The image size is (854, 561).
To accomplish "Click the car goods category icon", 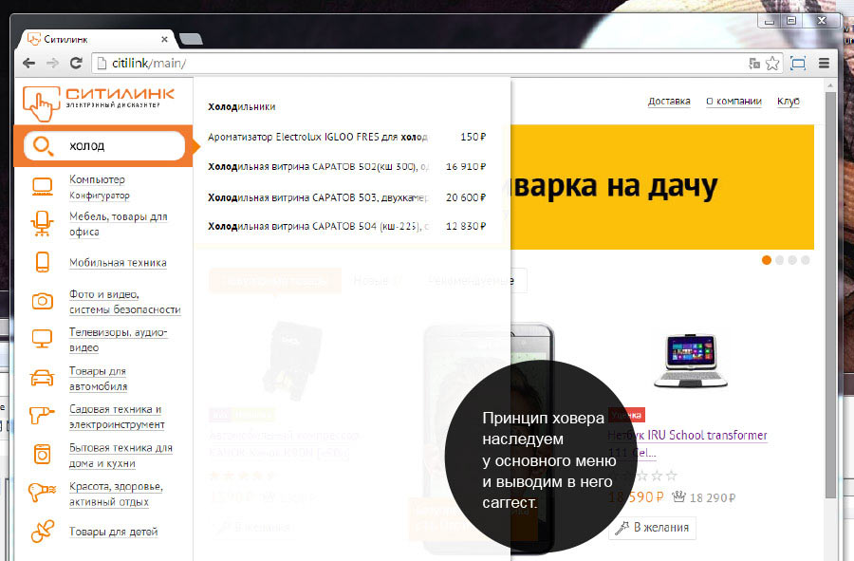I will click(42, 378).
